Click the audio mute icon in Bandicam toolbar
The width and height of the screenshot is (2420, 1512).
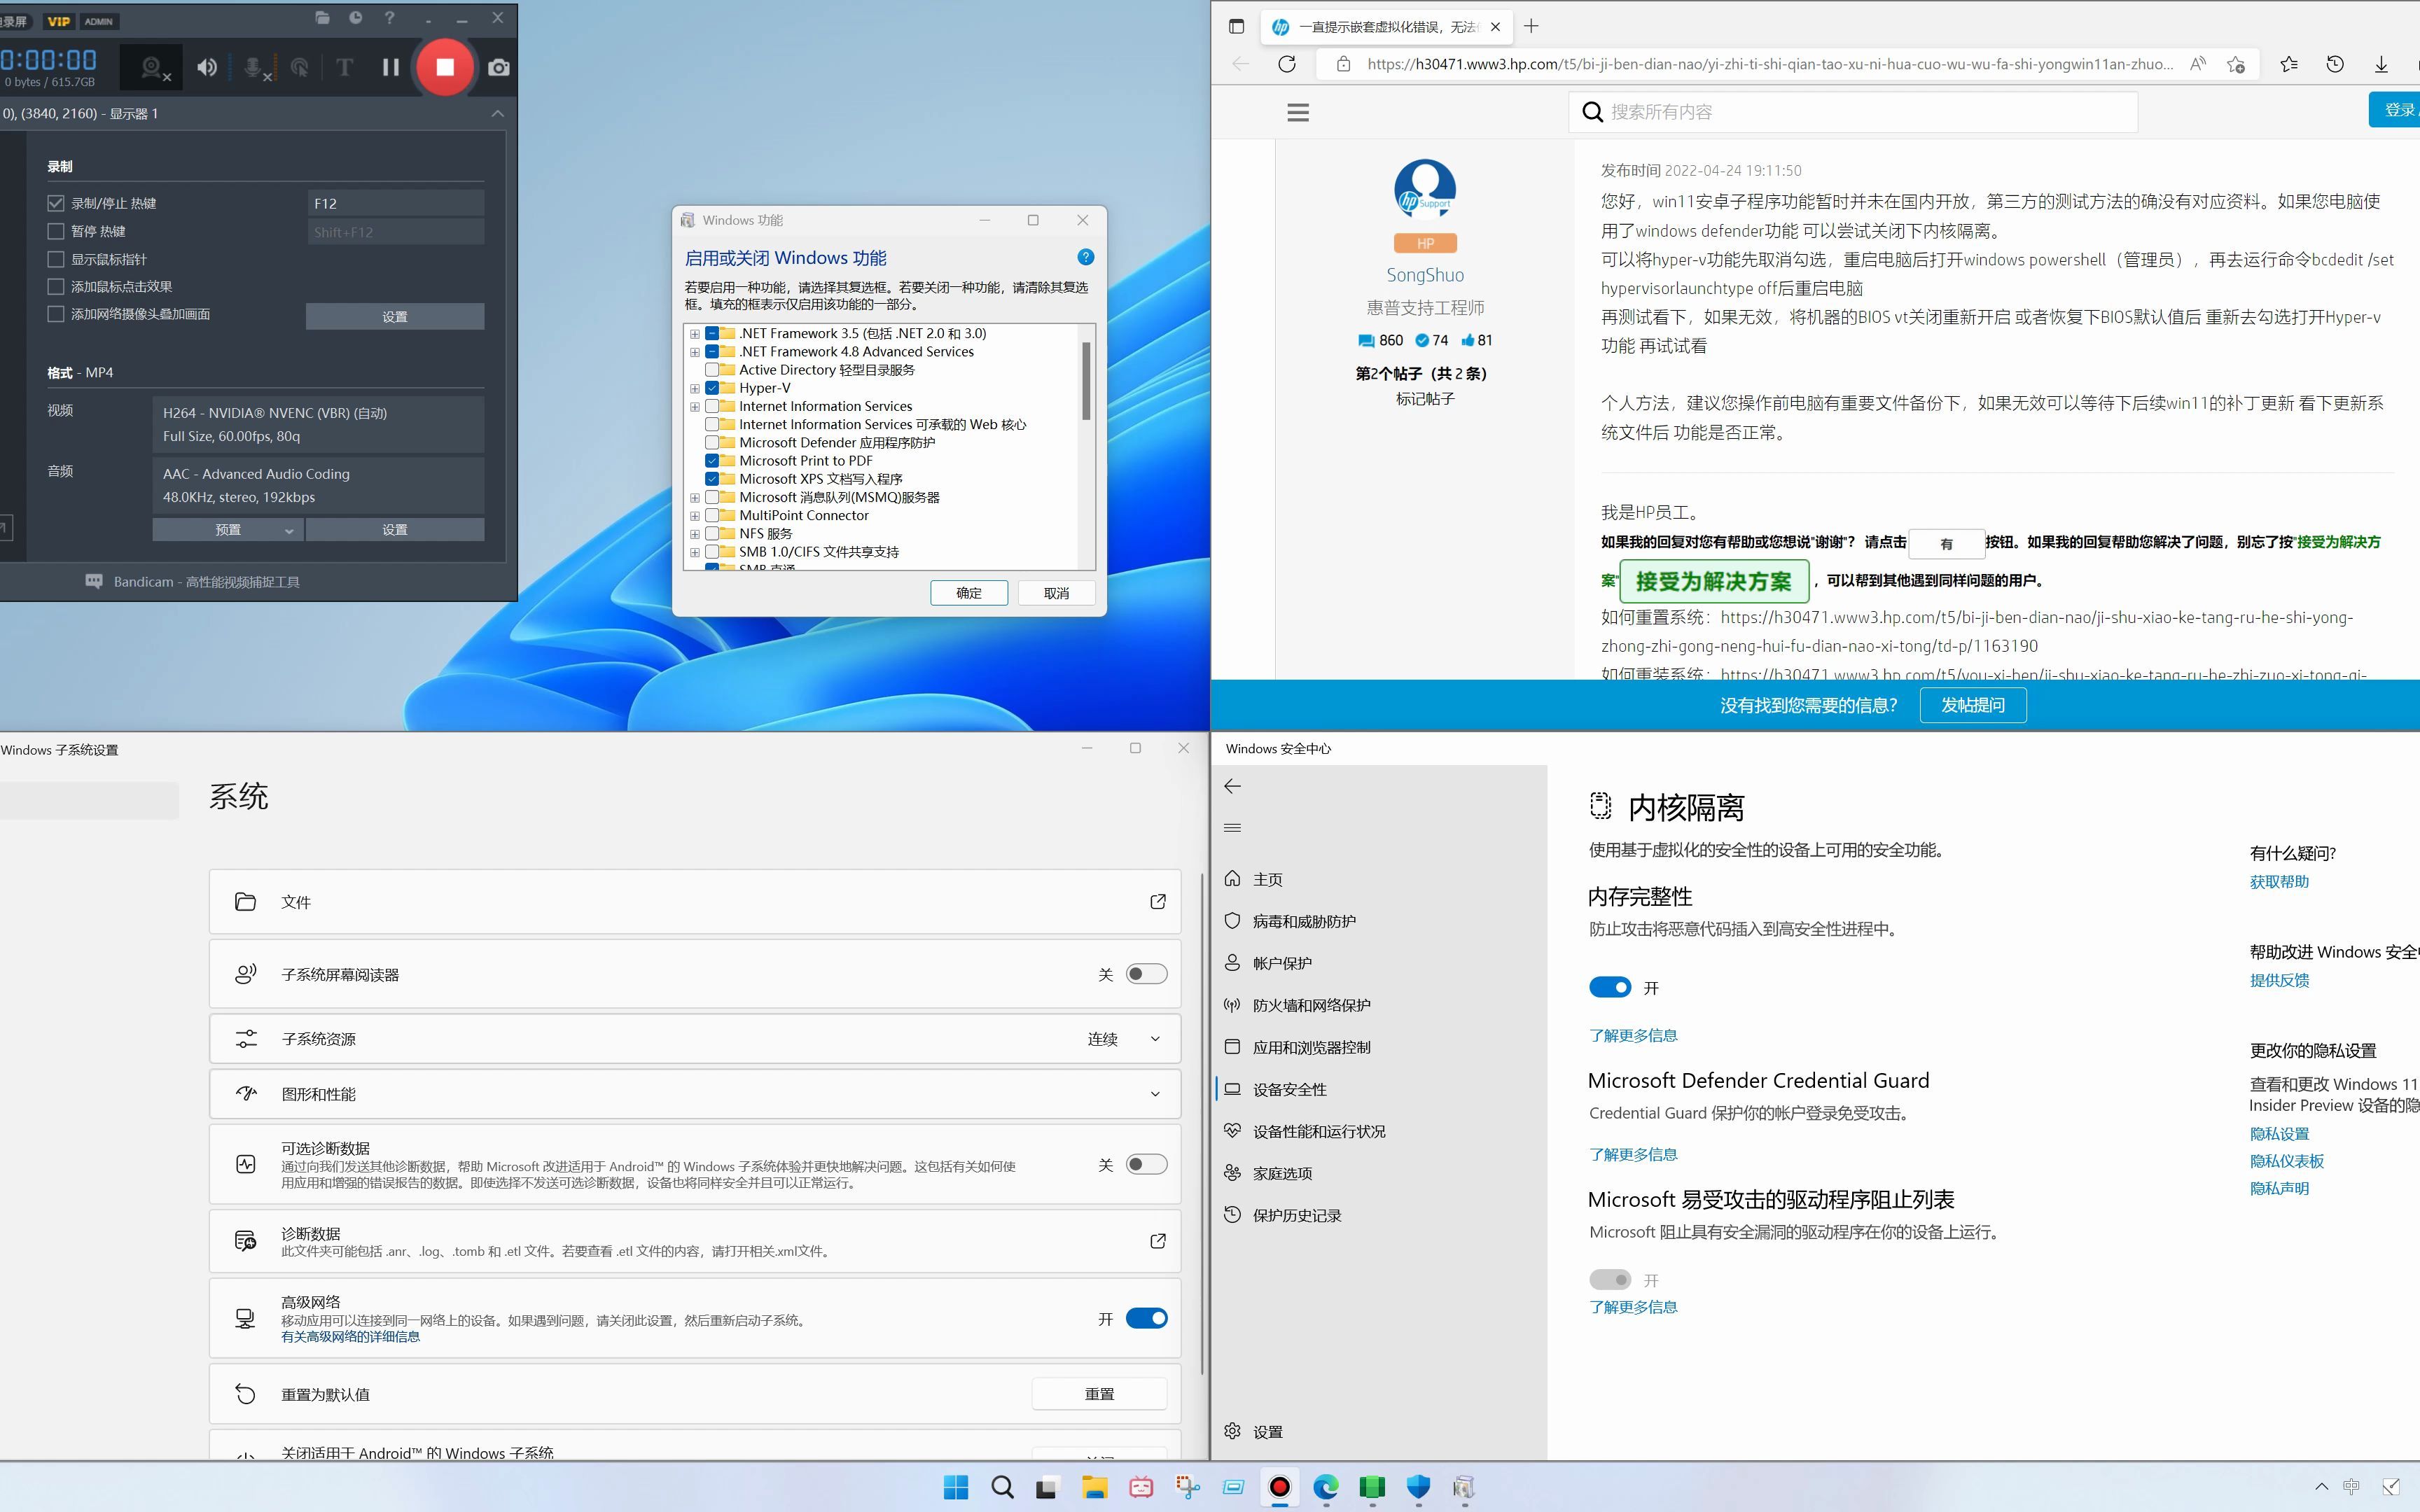(x=206, y=66)
